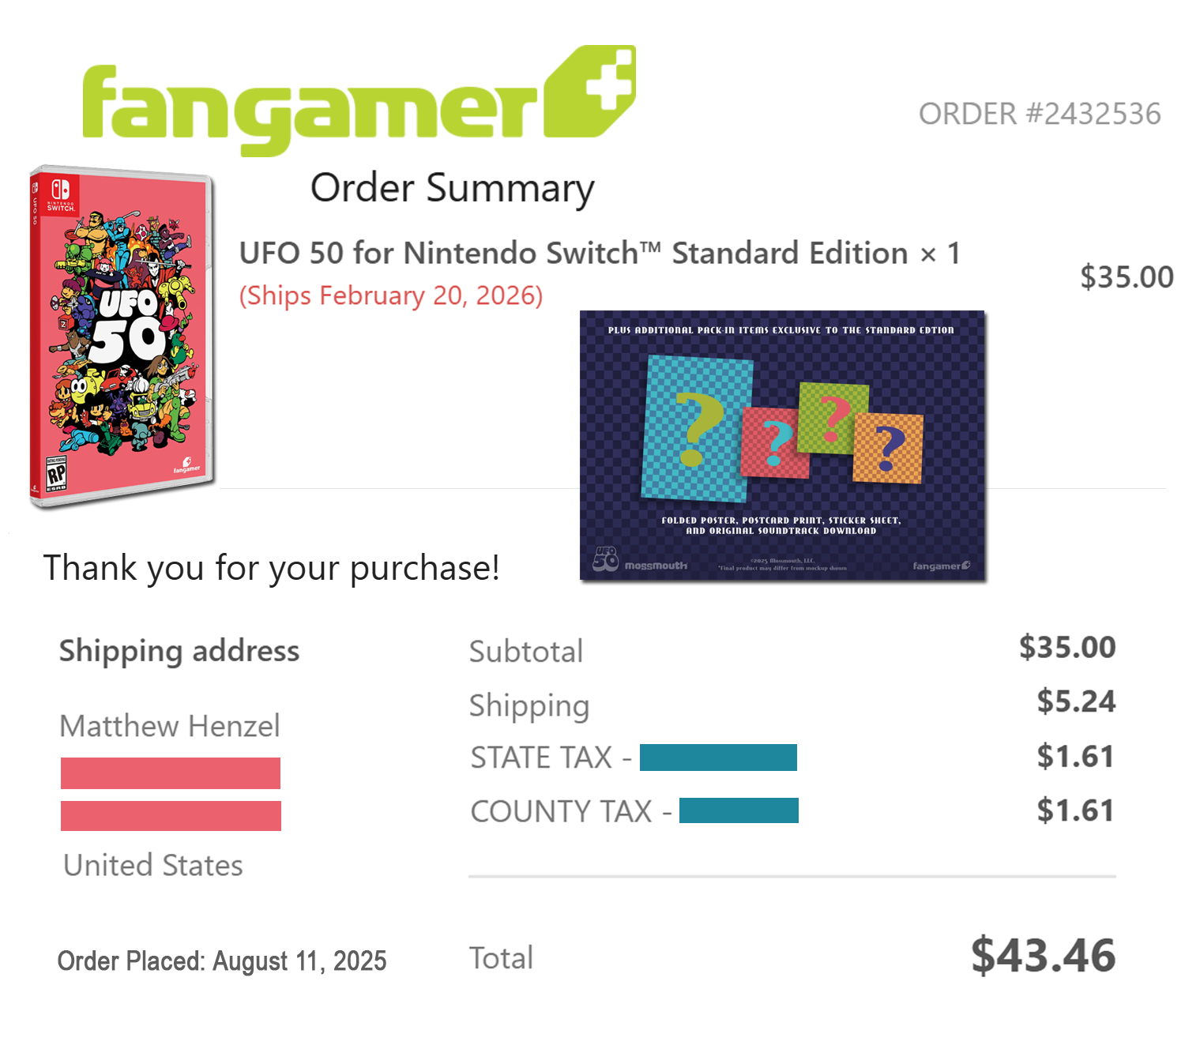Click the ESRB RP rating badge

(x=56, y=473)
